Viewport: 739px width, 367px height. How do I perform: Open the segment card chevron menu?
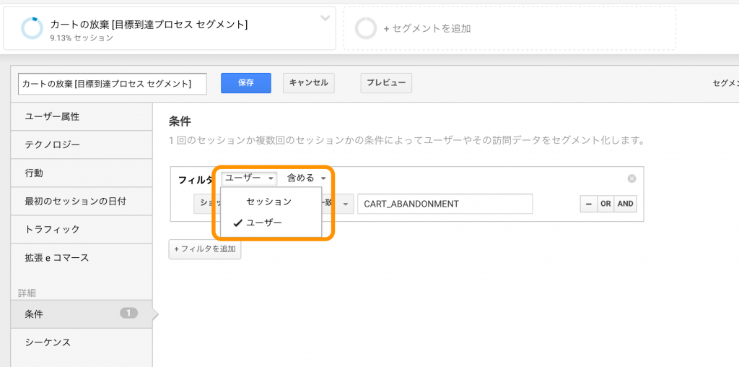tap(325, 18)
